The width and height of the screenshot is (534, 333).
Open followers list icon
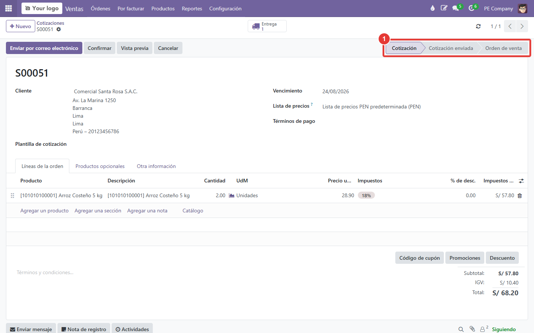pyautogui.click(x=484, y=329)
